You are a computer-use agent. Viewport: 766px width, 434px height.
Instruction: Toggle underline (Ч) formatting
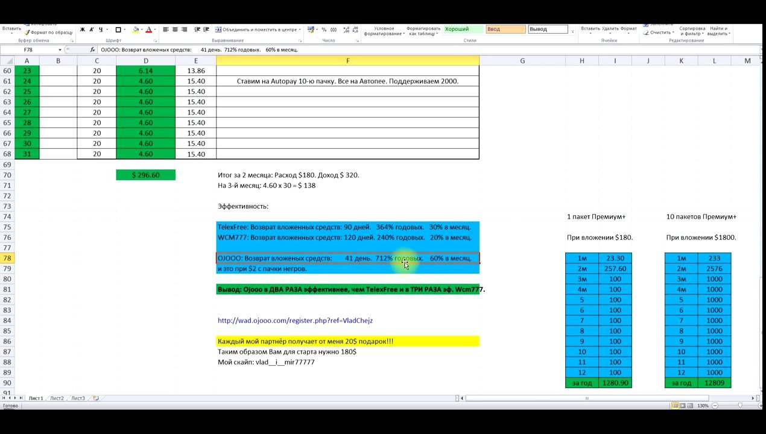tap(100, 30)
